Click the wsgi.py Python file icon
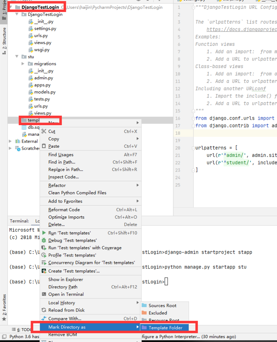277x342 pixels. point(31,50)
